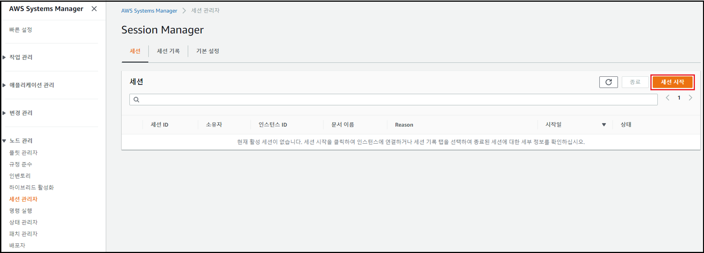The width and height of the screenshot is (704, 253).
Task: Click the 소유자 column header
Action: click(x=214, y=125)
